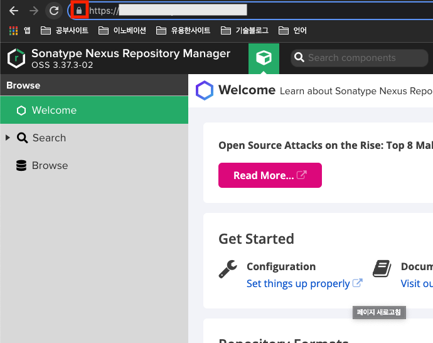This screenshot has width=433, height=343.
Task: Click the magnifier icon beside sidebar Search
Action: [22, 138]
